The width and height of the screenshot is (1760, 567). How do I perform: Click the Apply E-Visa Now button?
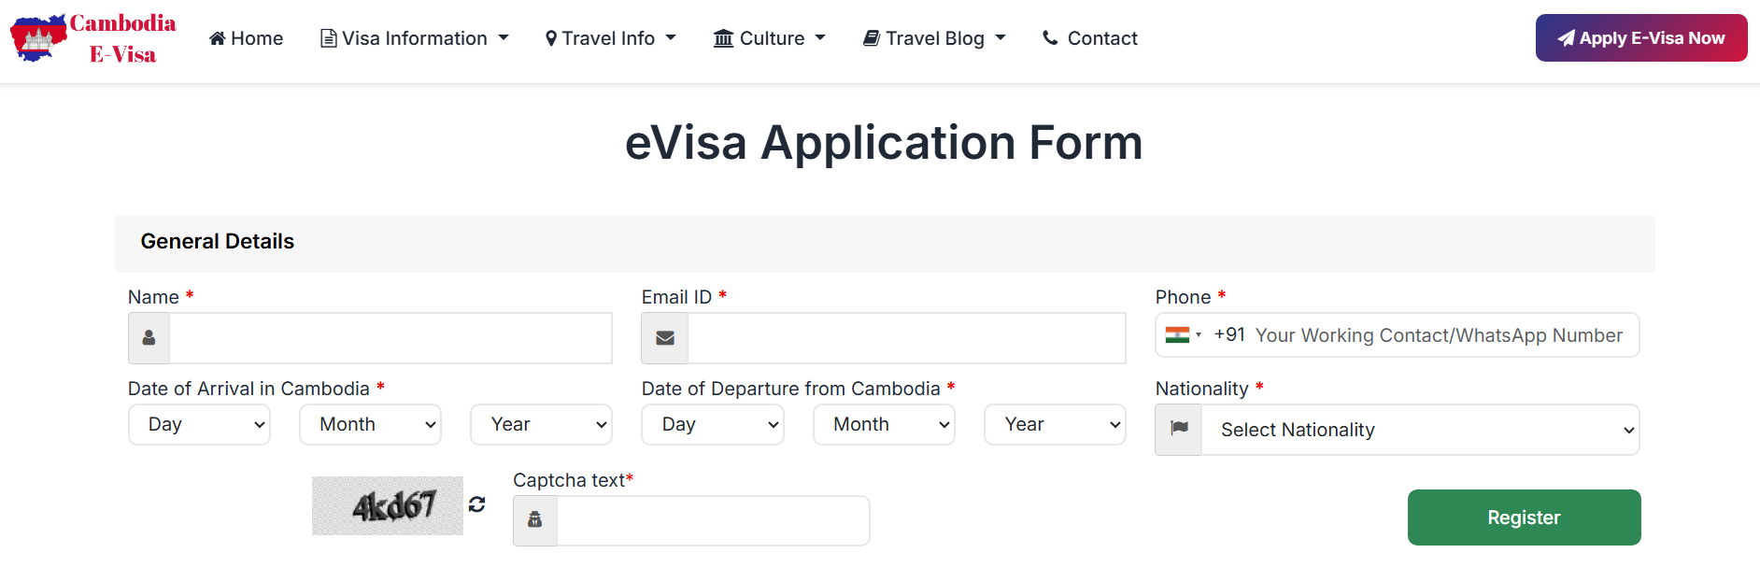click(x=1641, y=38)
